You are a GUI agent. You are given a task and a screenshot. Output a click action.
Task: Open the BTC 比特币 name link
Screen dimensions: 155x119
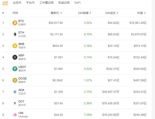coord(22,23)
